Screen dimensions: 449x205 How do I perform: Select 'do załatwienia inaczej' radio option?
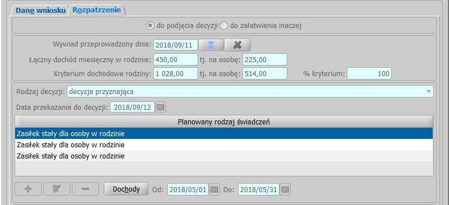261,26
